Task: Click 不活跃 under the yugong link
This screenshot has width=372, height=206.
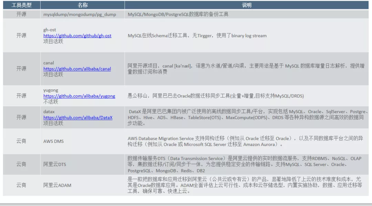Action: pyautogui.click(x=51, y=102)
